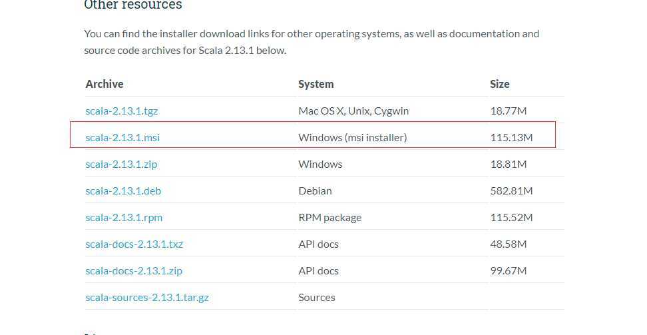This screenshot has height=335, width=647.
Task: Click the 'RPM package' system cell
Action: click(330, 218)
